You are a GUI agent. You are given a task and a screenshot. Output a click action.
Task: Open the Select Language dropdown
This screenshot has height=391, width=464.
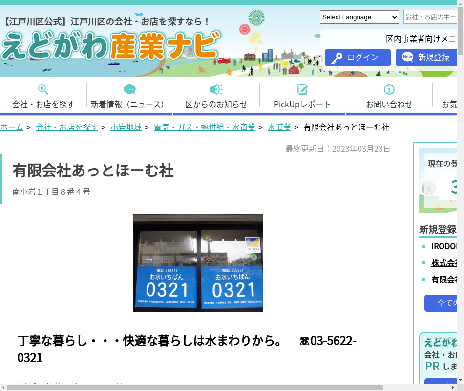tap(359, 17)
